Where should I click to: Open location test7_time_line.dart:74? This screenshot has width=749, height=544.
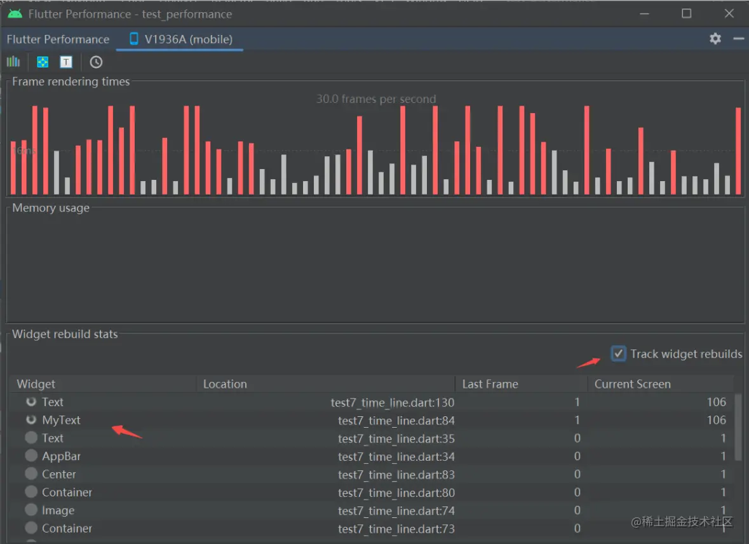pyautogui.click(x=396, y=510)
